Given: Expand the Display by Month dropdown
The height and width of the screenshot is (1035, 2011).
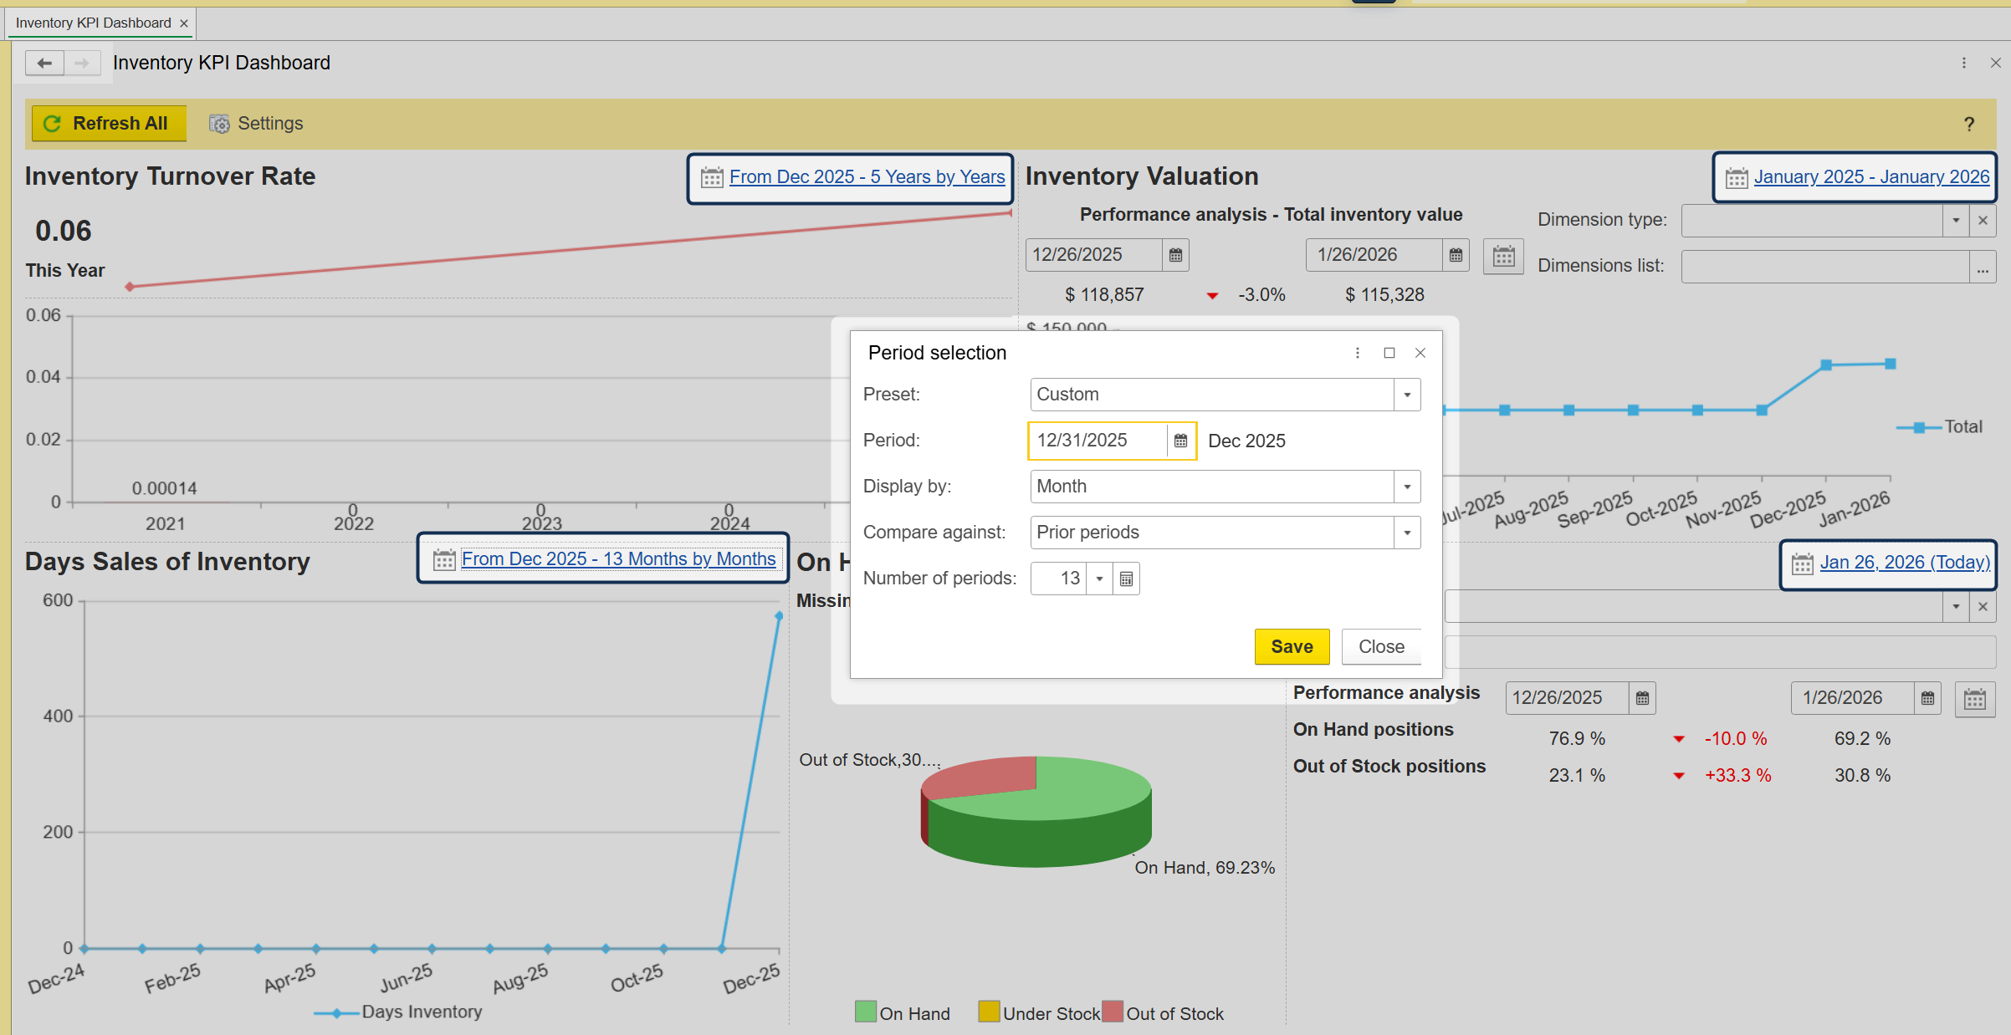Looking at the screenshot, I should point(1407,487).
